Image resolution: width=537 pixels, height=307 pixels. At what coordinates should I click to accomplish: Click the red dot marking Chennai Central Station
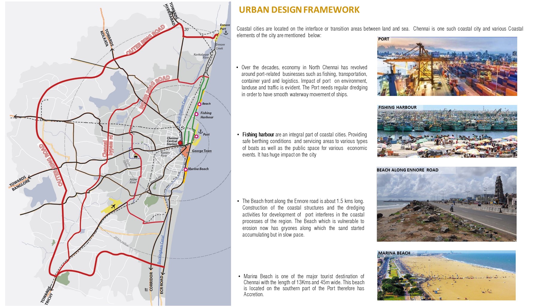click(180, 143)
